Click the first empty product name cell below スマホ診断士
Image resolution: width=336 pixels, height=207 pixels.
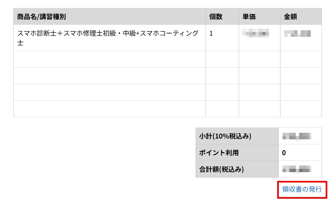(x=109, y=59)
